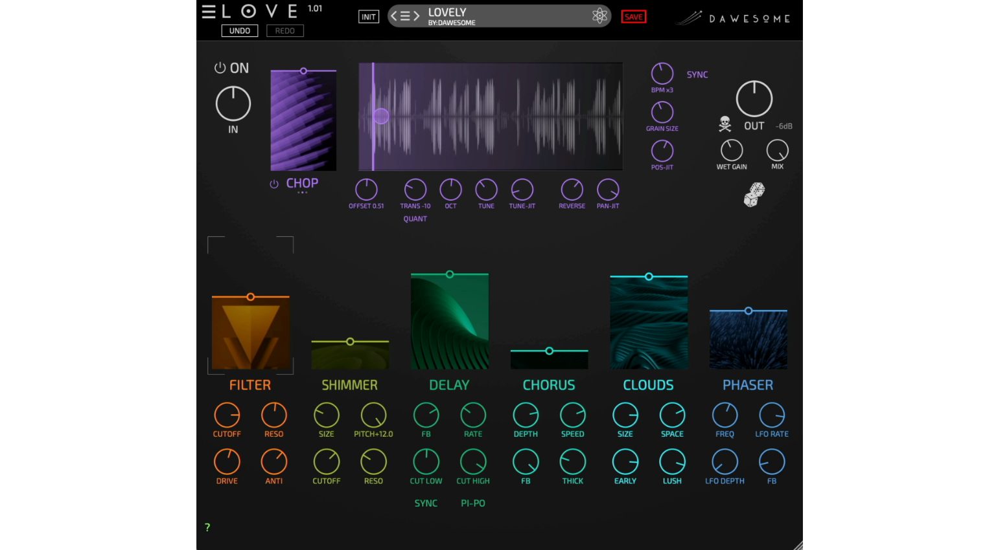Screen dimensions: 998x550
Task: Click the REDO button
Action: (284, 30)
